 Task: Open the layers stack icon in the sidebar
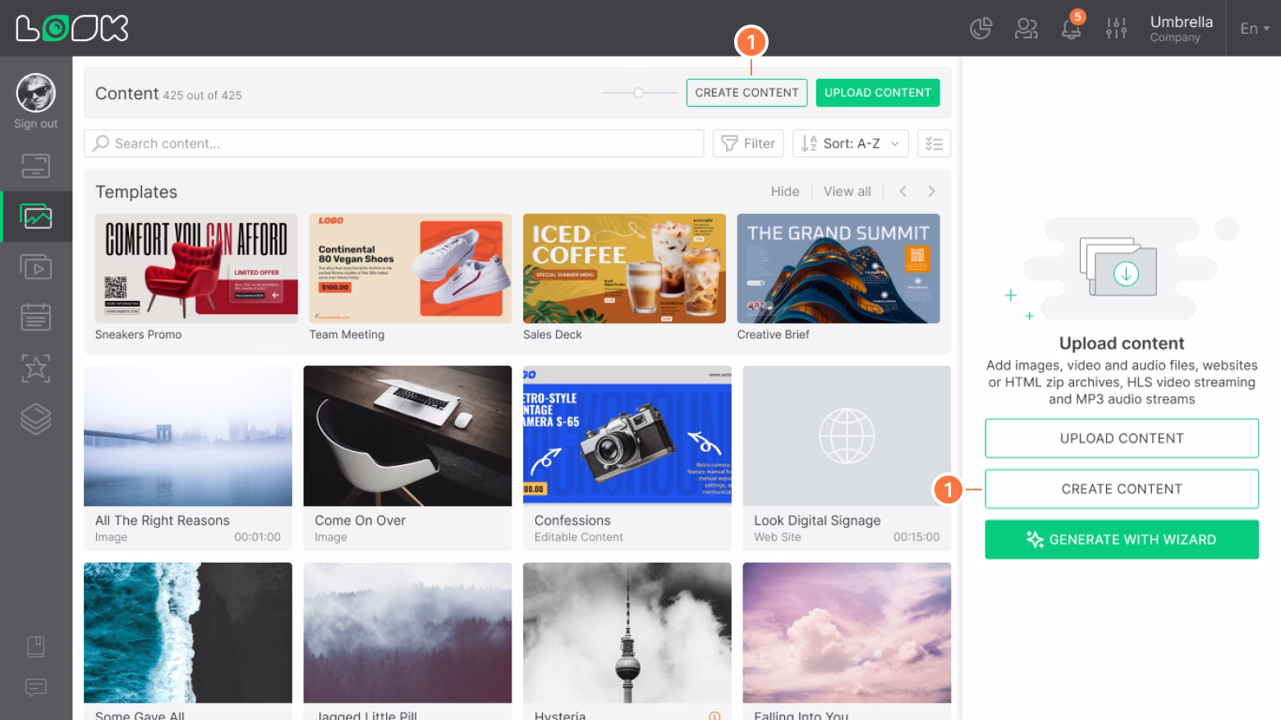(x=35, y=419)
